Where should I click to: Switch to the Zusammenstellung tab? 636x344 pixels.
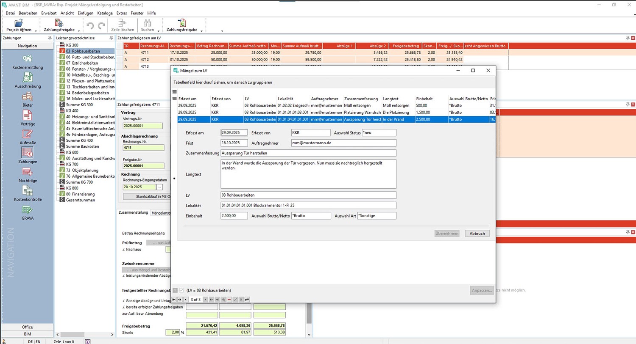pyautogui.click(x=133, y=213)
